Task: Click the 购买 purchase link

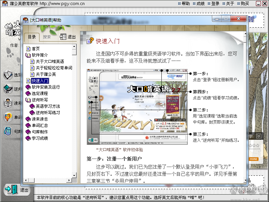Action: pyautogui.click(x=243, y=3)
